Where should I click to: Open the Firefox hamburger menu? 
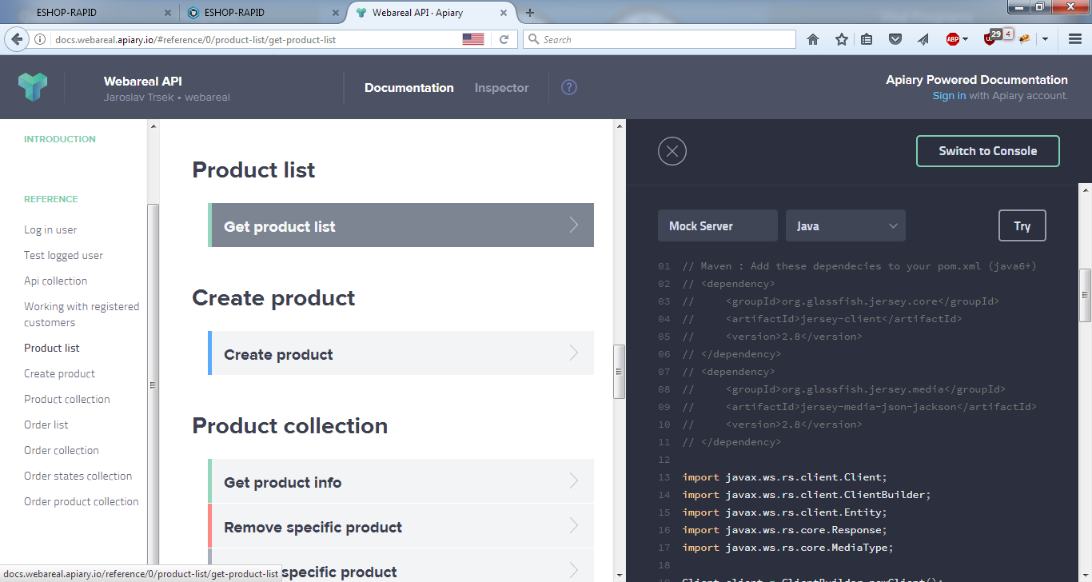[1075, 39]
